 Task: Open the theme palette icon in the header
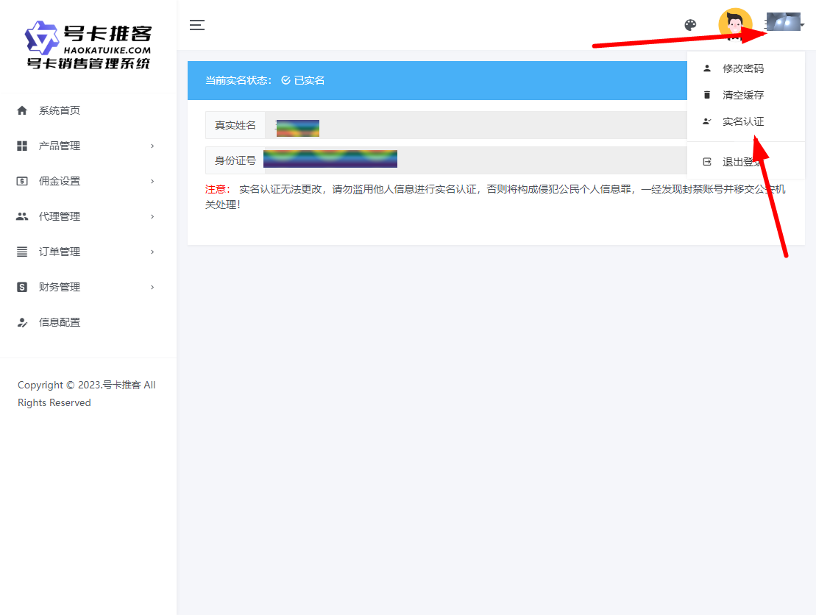tap(690, 24)
